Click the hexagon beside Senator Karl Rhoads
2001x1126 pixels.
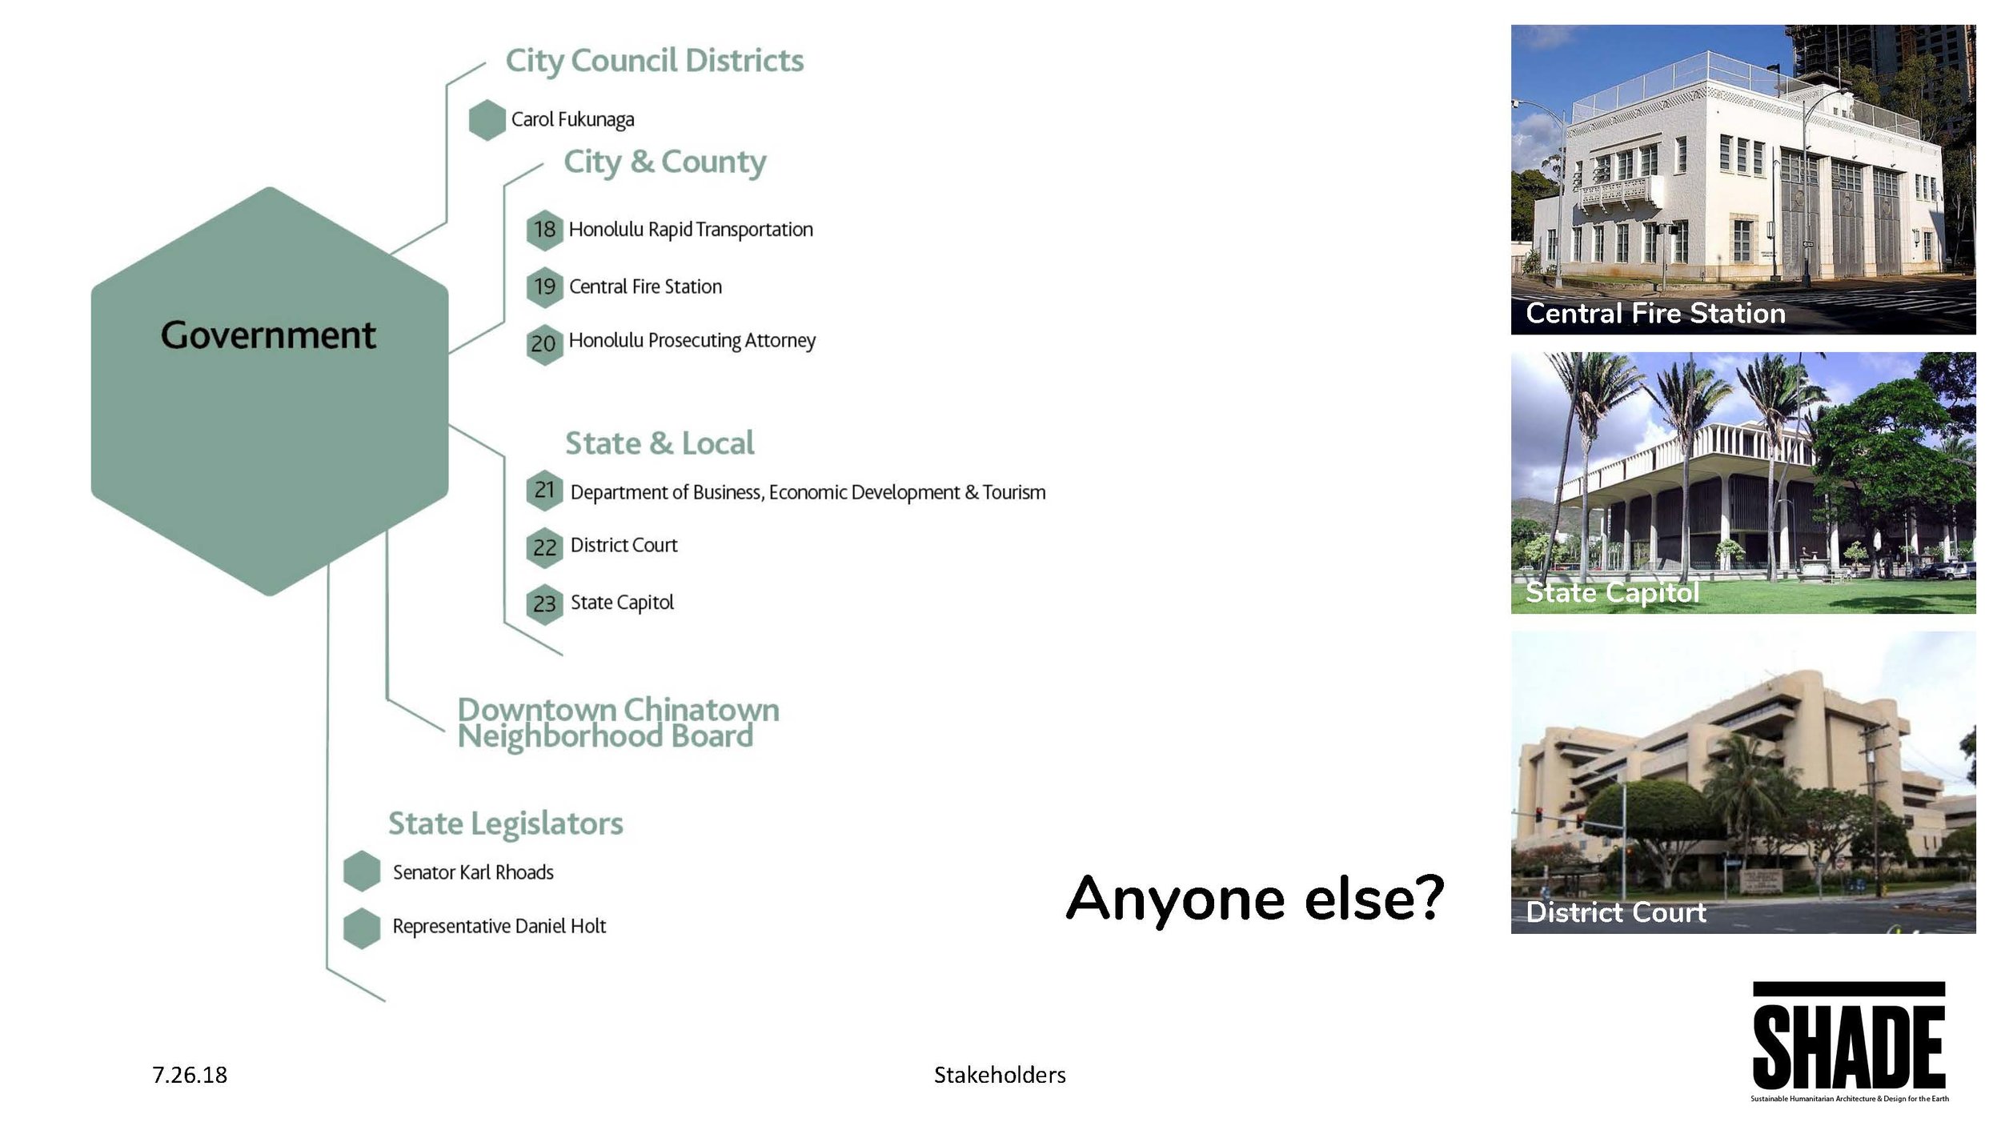click(x=362, y=871)
